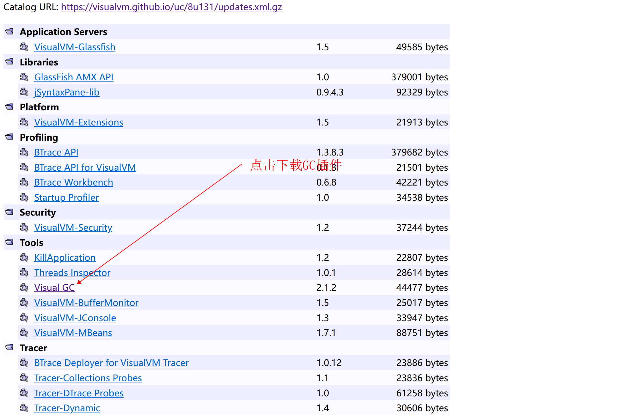636x415 pixels.
Task: Click the VisualVM-MBeans link
Action: (73, 333)
